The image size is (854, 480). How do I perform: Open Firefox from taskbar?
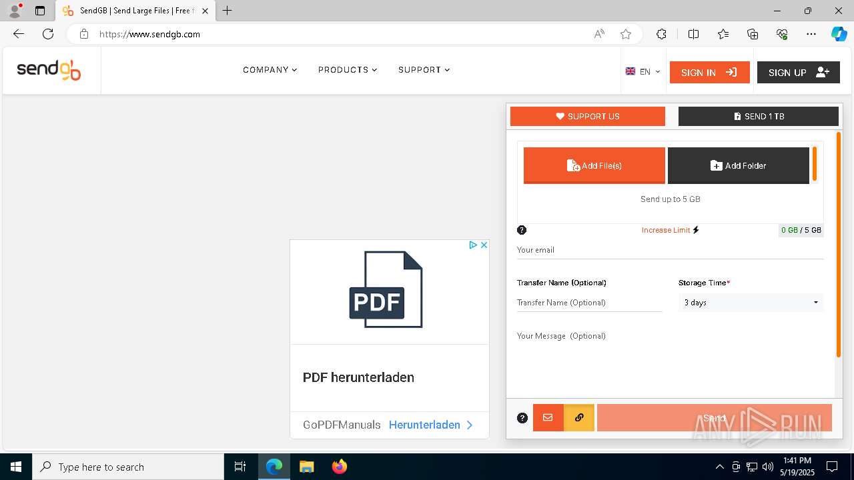339,467
